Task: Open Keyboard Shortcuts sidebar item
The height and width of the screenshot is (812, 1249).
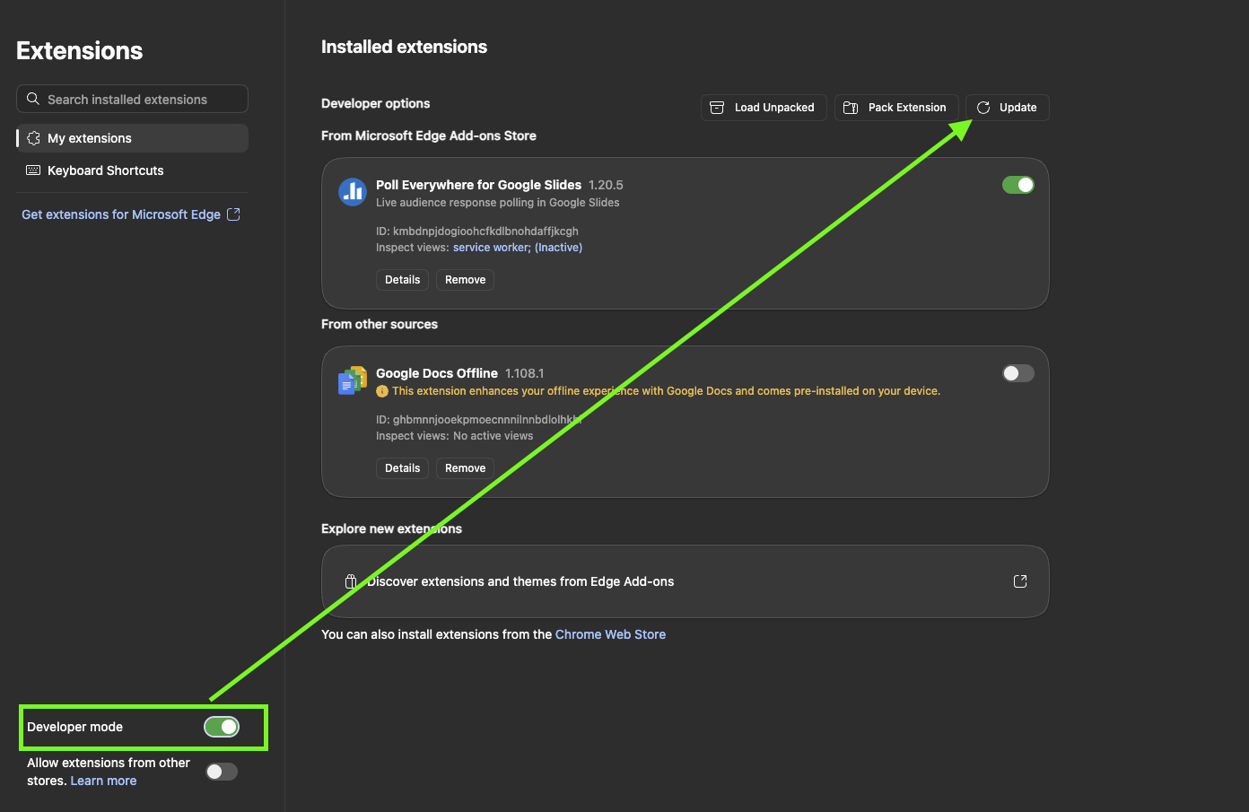Action: click(132, 170)
